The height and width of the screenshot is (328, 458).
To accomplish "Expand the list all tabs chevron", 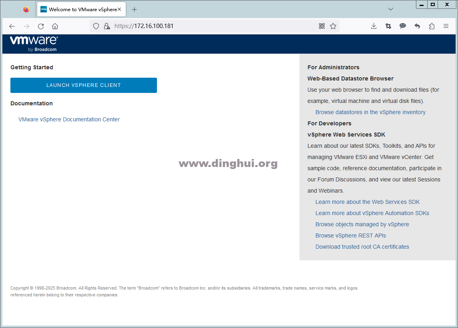I will tap(391, 9).
